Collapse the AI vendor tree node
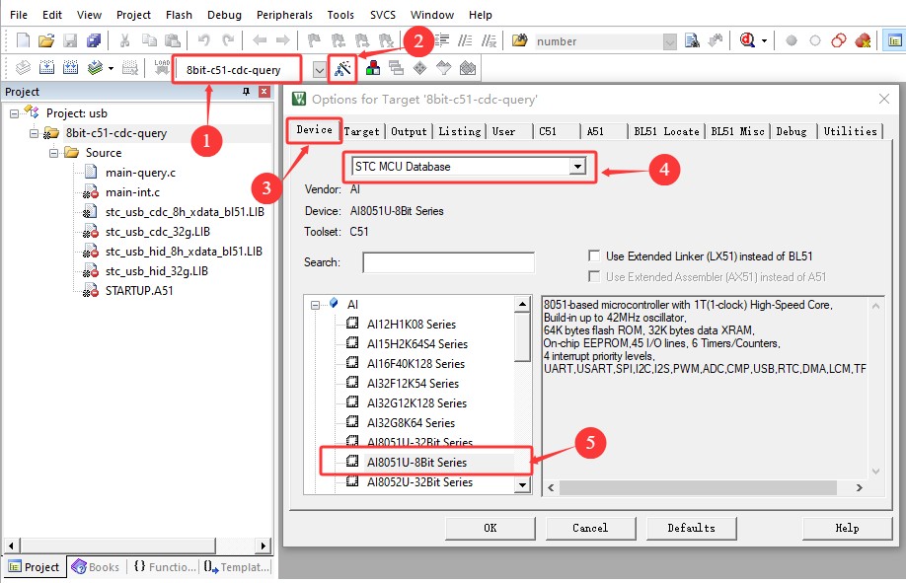The image size is (906, 583). point(317,305)
